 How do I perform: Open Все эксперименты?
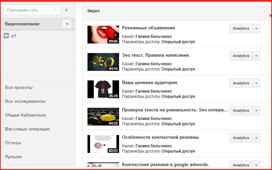tap(25, 101)
